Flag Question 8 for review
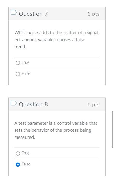 coord(14,103)
